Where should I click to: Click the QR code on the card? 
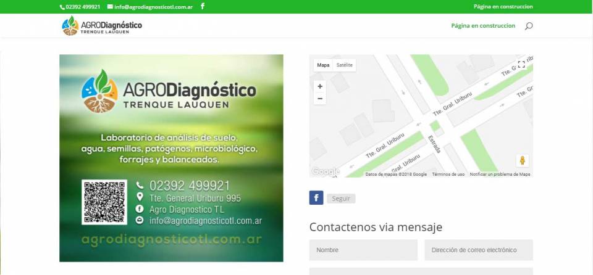pyautogui.click(x=104, y=202)
